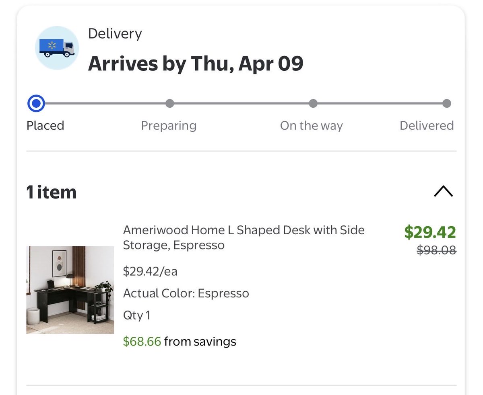The image size is (483, 395).
Task: Click the Qty 1 quantity text
Action: (x=137, y=315)
